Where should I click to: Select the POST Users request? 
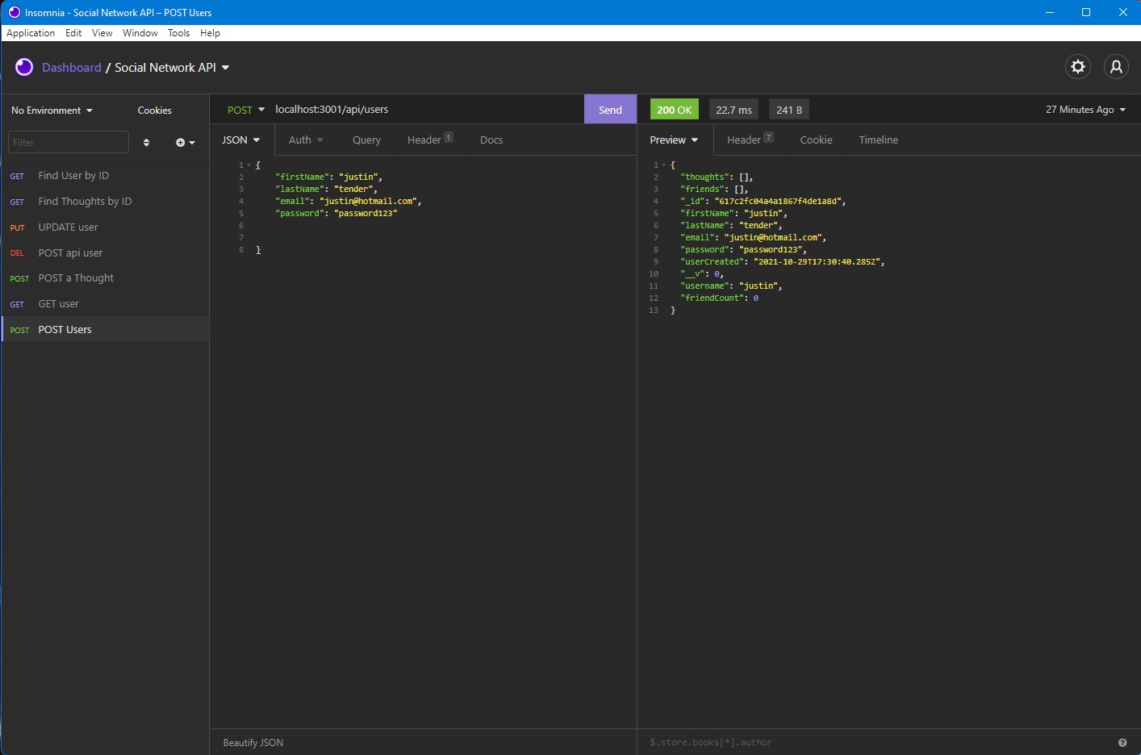tap(65, 329)
